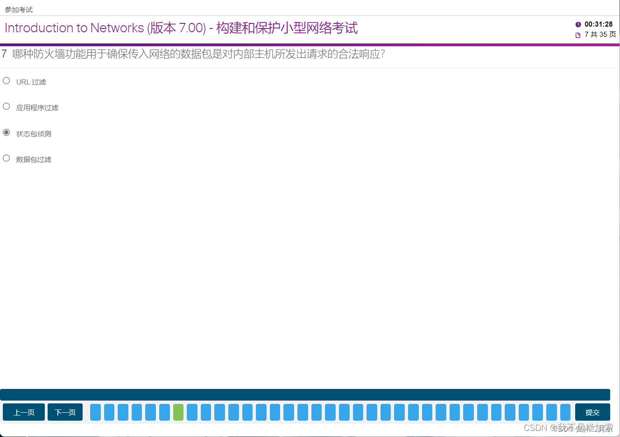Viewport: 620px width, 437px height.
Task: Click the '参加考试' label at top
Action: tap(19, 9)
